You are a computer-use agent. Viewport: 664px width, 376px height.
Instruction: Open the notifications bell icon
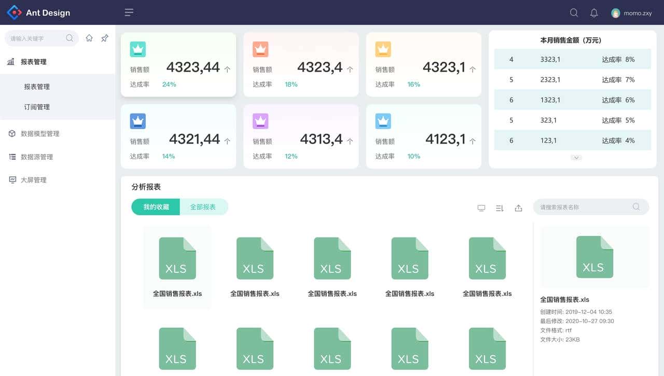[x=594, y=12]
